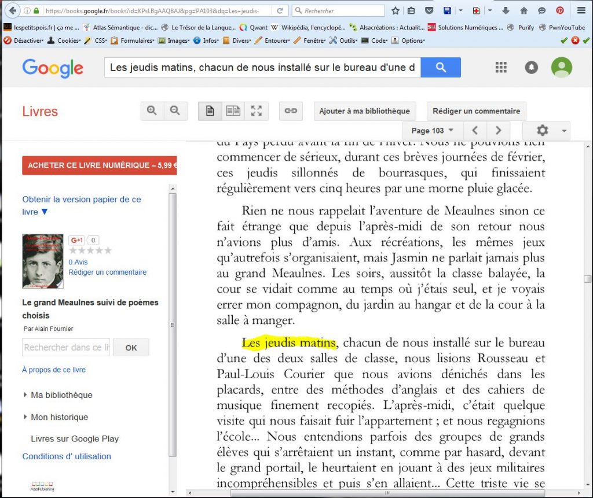Open the Google apps grid
593x498 pixels.
coord(501,68)
